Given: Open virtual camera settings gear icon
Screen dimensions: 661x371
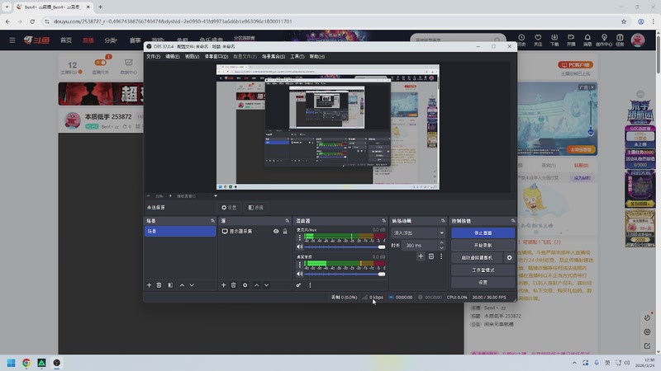Looking at the screenshot, I should (x=509, y=257).
